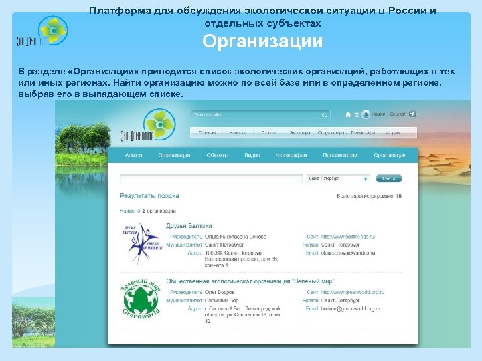Open the Санкт-Петербург region dropdown
The height and width of the screenshot is (361, 482).
click(338, 178)
